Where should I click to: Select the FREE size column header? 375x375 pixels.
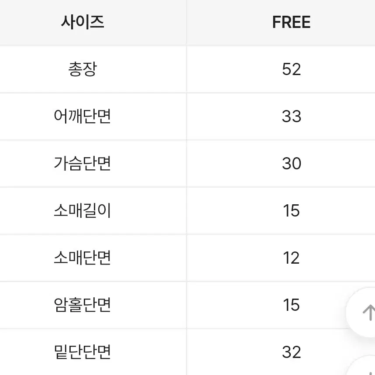tap(291, 22)
